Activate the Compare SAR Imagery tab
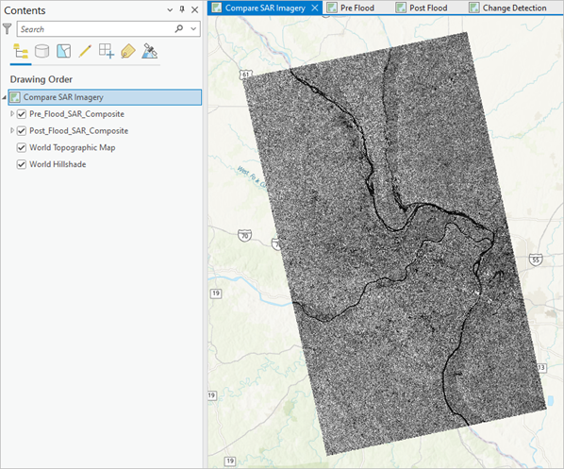Screen dimensions: 564x469 pyautogui.click(x=265, y=8)
